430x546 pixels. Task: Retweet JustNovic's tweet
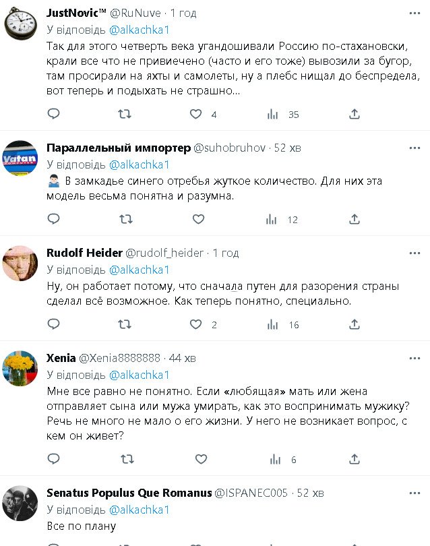pyautogui.click(x=125, y=115)
